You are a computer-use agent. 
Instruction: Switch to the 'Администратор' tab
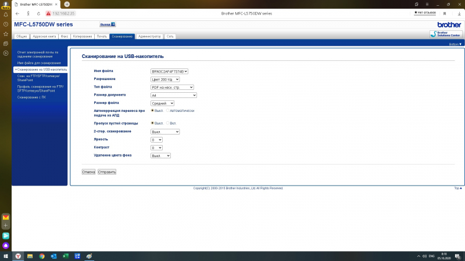pos(149,36)
